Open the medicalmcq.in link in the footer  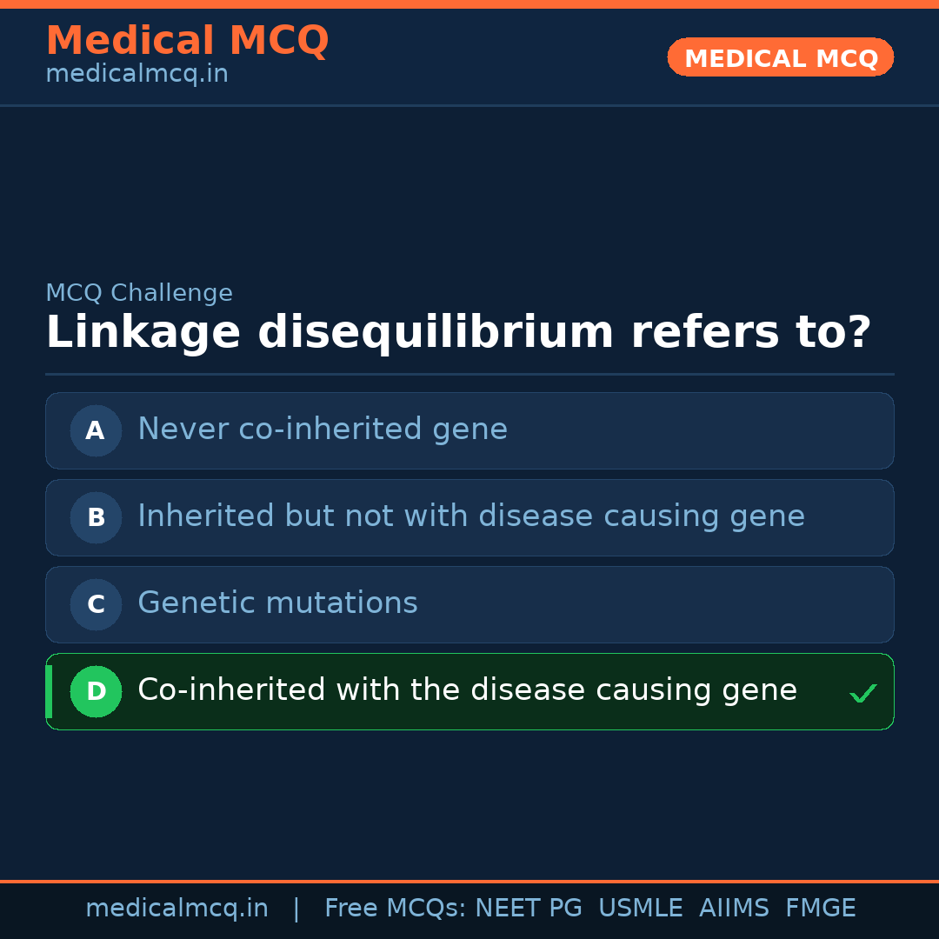click(176, 909)
